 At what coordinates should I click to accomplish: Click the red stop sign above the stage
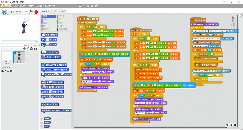36,12
